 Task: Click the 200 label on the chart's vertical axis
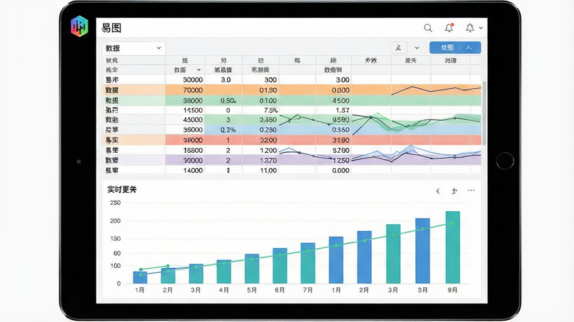pyautogui.click(x=115, y=221)
